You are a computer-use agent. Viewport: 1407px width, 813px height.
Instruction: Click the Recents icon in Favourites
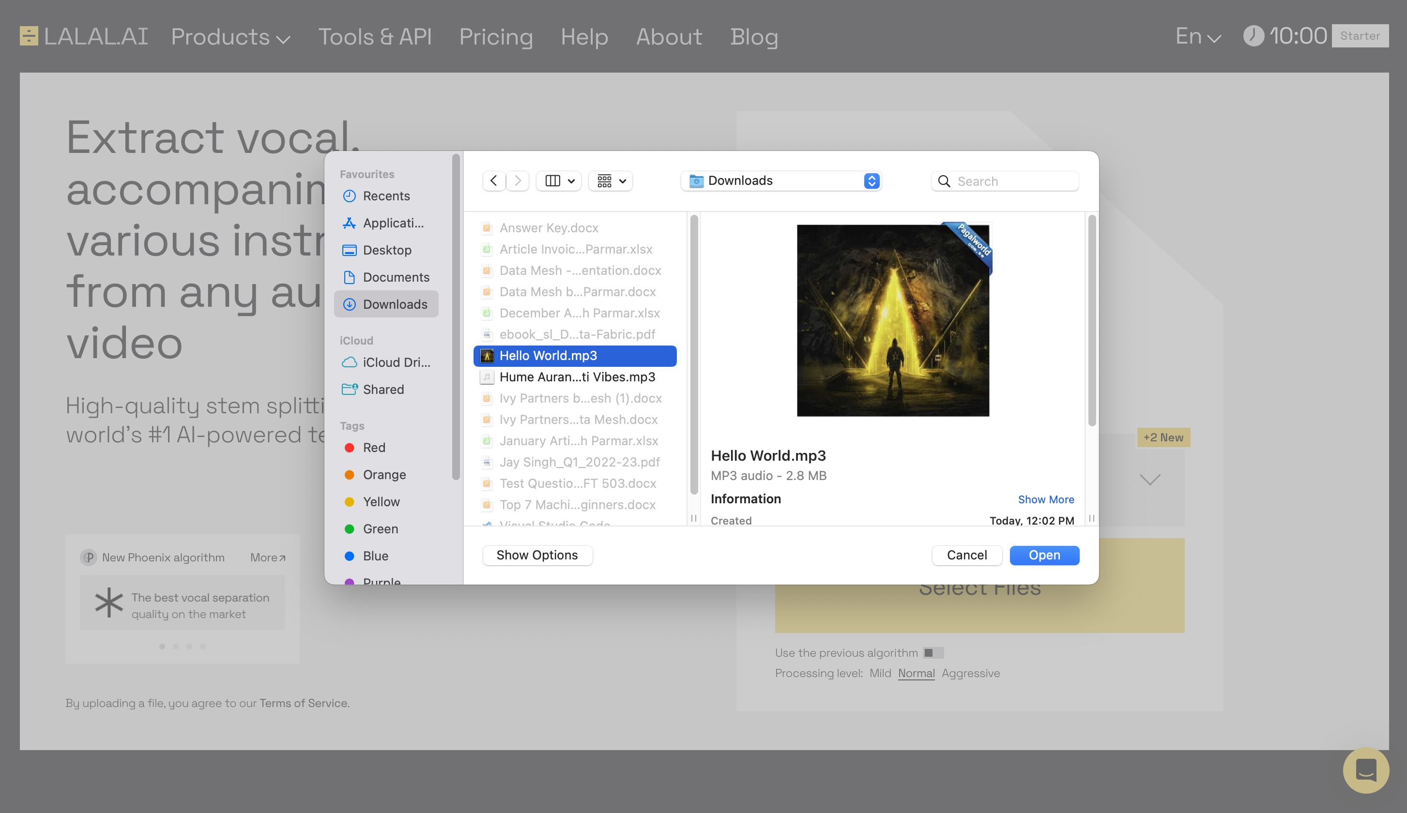click(350, 196)
